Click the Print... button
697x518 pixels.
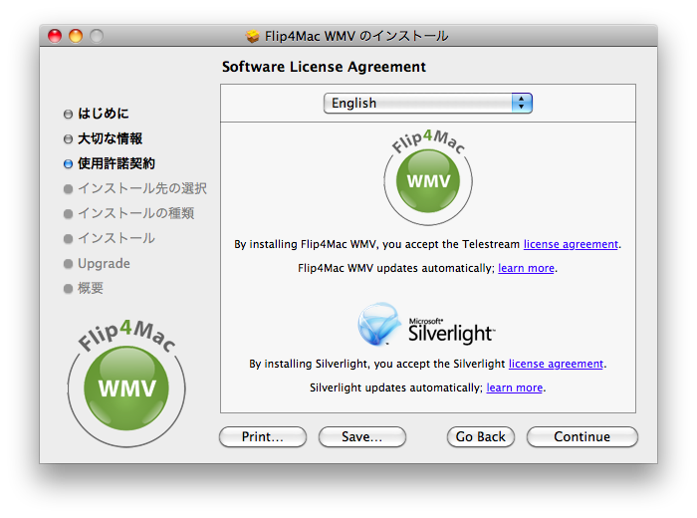point(263,437)
